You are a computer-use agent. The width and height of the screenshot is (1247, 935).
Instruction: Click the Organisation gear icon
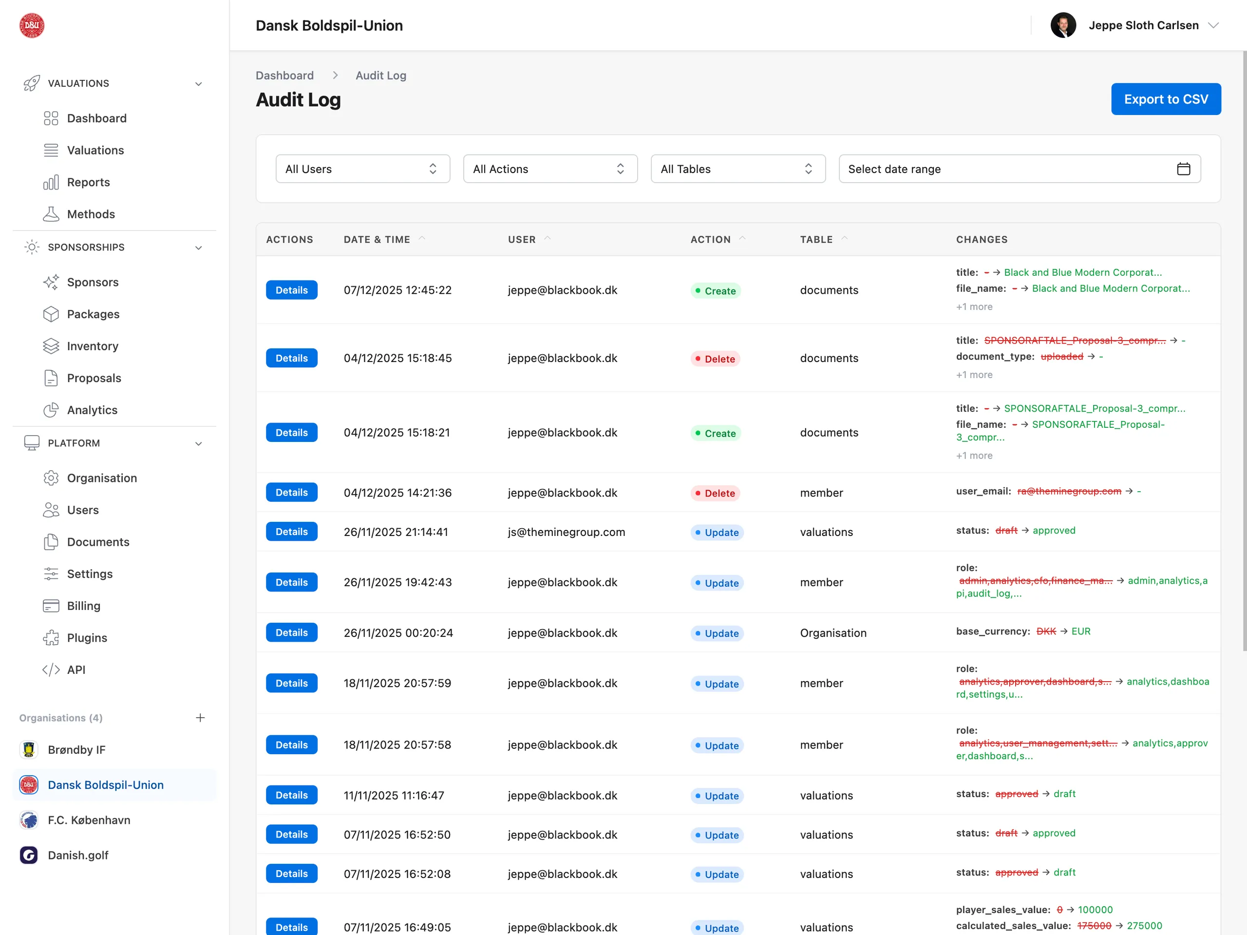(51, 478)
